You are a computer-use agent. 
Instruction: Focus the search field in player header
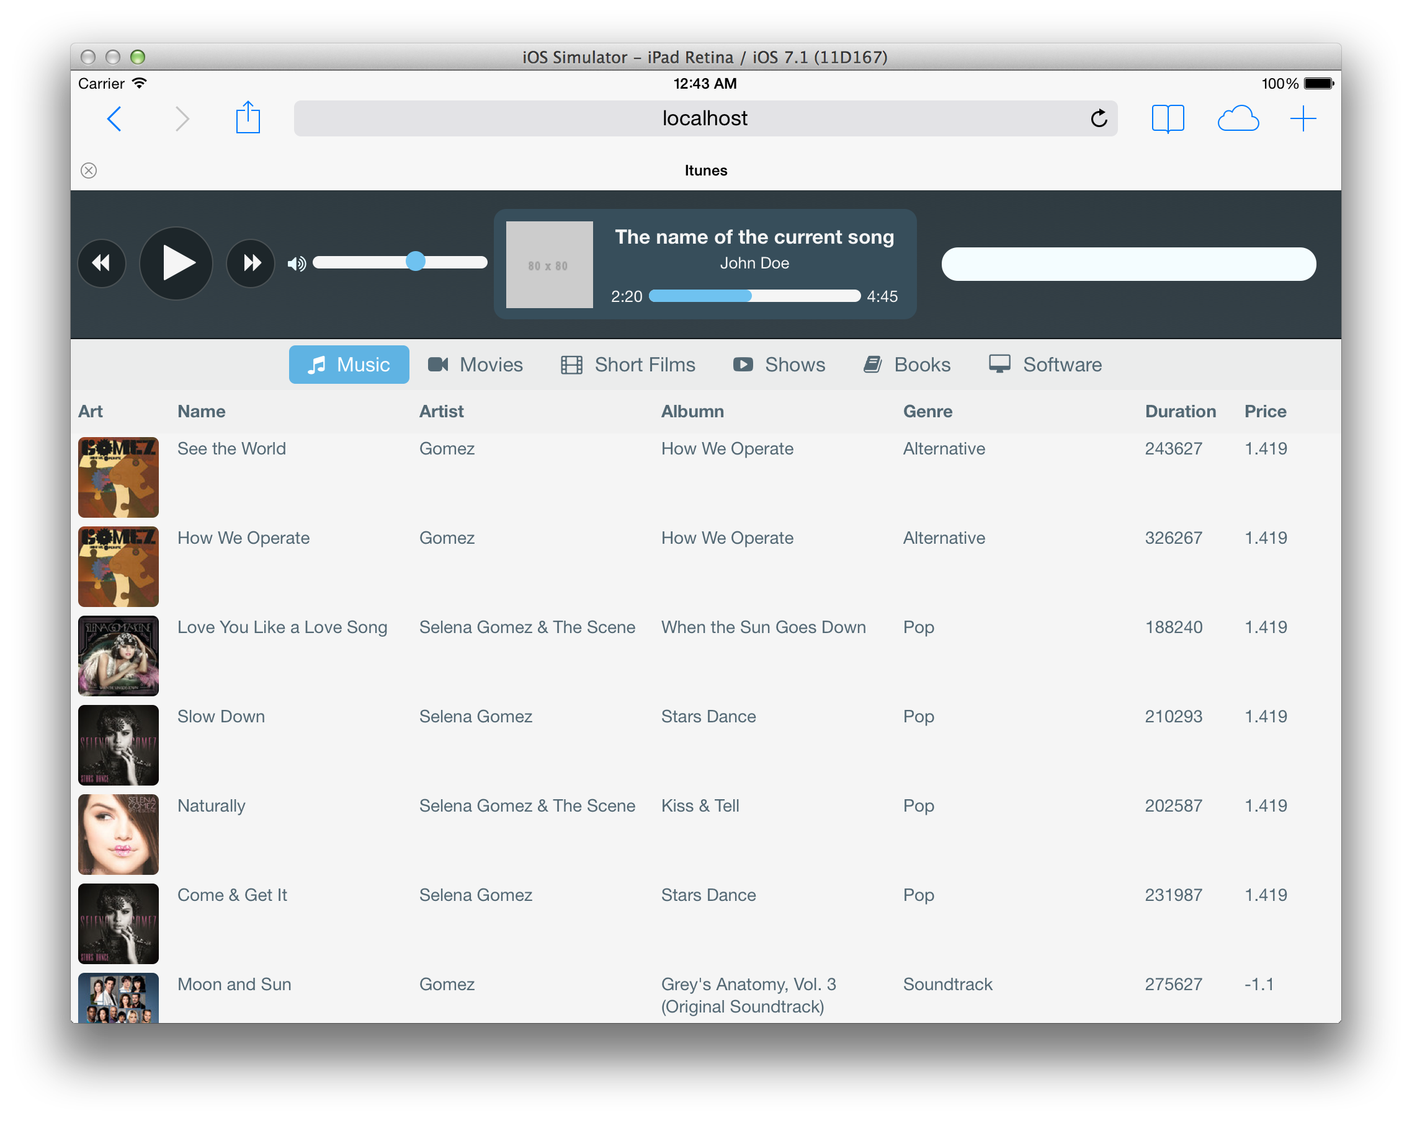pos(1128,264)
